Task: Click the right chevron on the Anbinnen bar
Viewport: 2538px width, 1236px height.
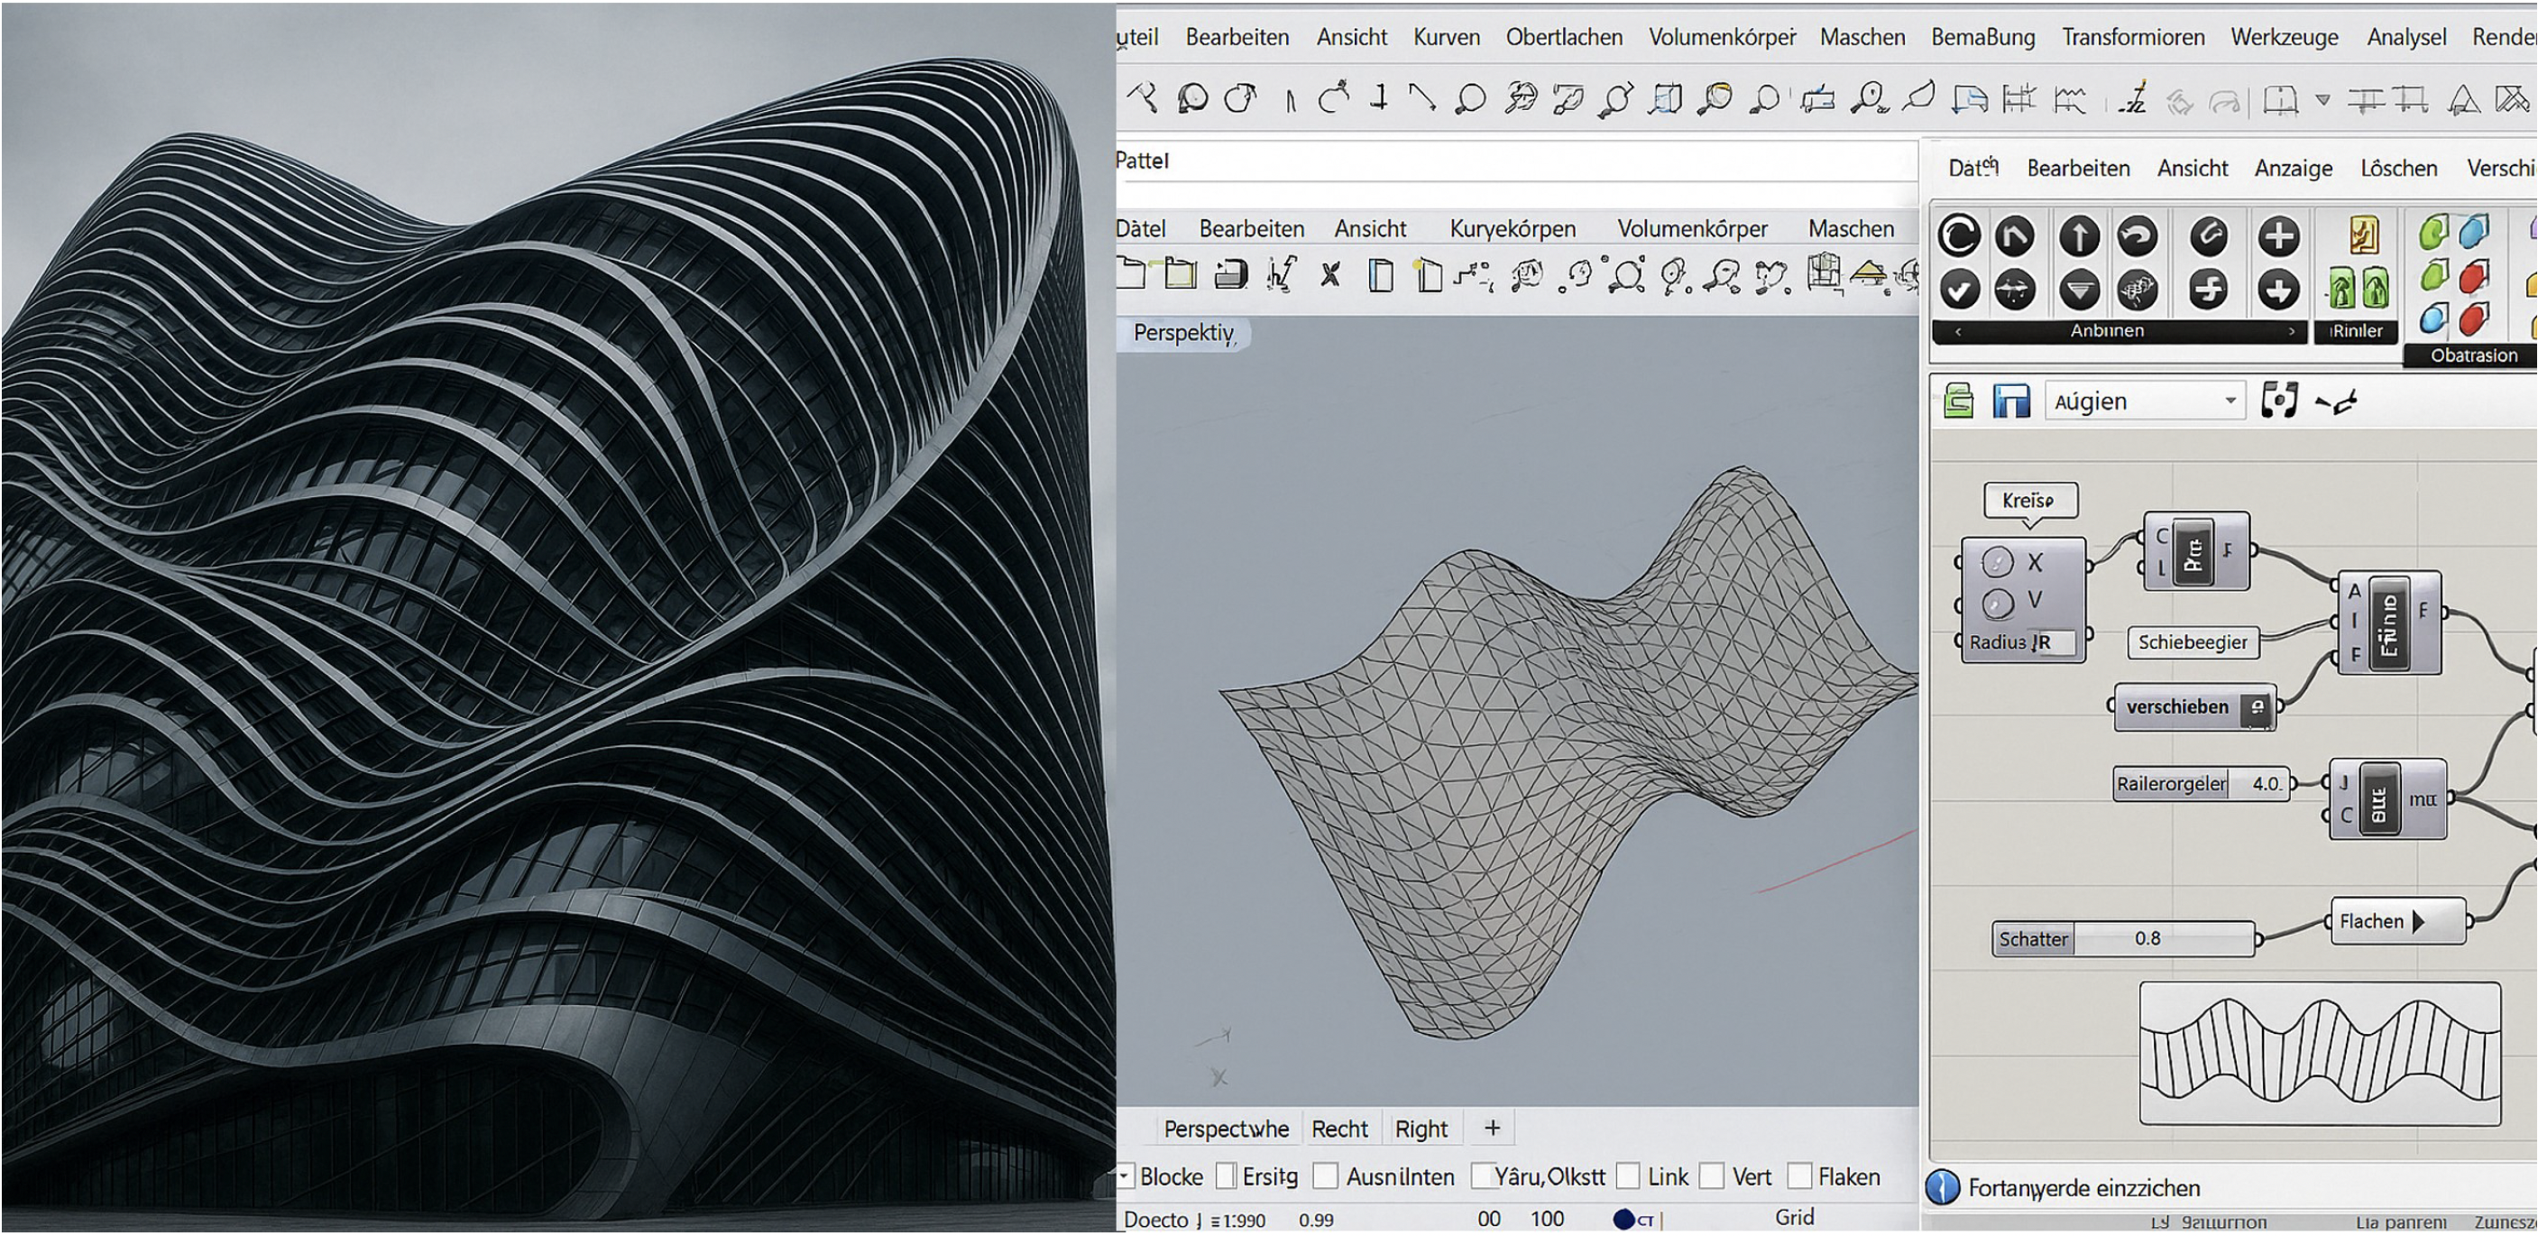Action: pos(2292,331)
